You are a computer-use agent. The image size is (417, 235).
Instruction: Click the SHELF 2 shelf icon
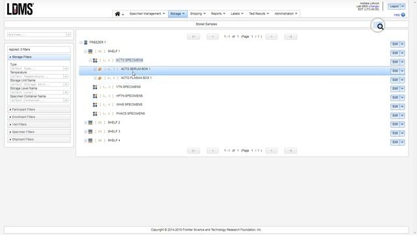click(91, 123)
